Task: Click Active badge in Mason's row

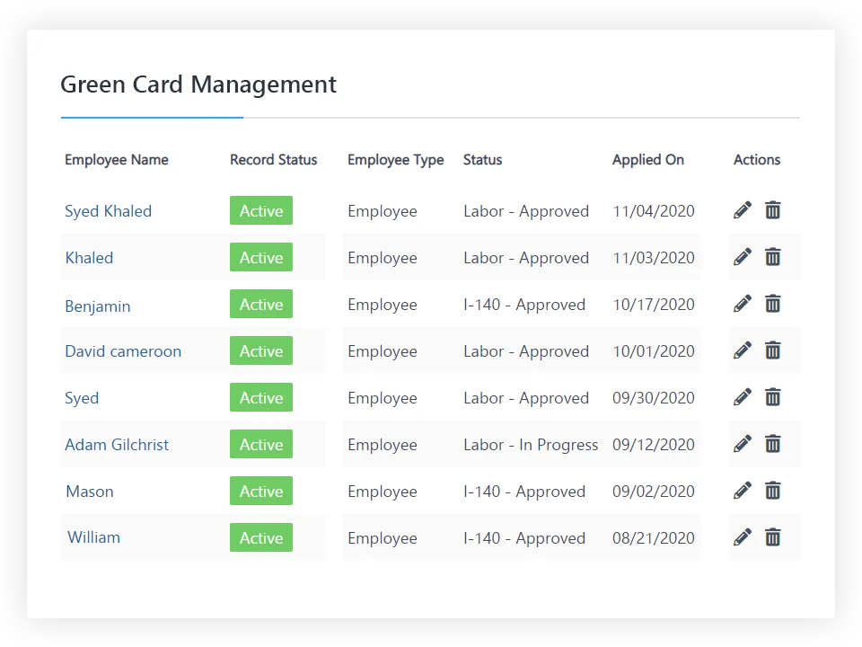Action: (261, 492)
